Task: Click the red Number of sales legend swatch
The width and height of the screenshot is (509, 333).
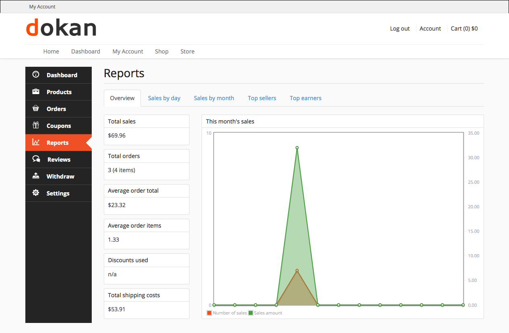Action: (x=209, y=313)
